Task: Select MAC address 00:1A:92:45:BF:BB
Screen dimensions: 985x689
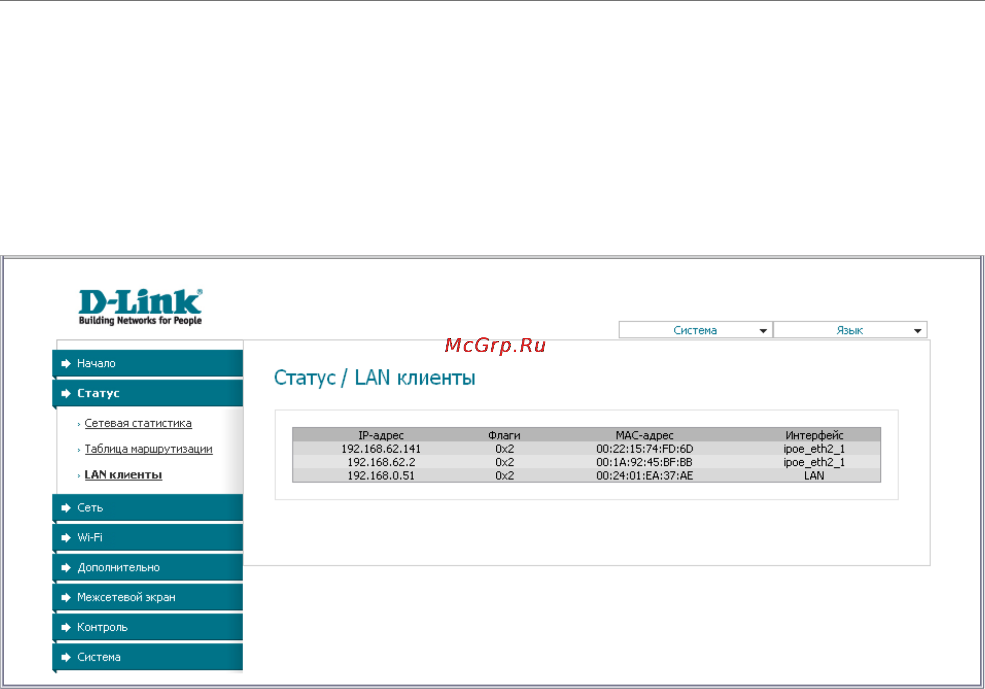Action: point(644,462)
